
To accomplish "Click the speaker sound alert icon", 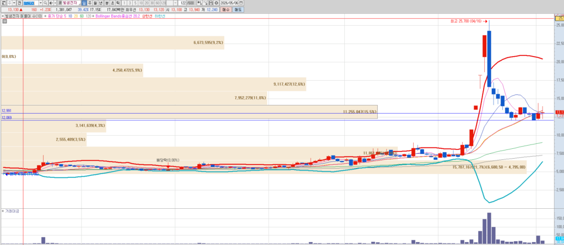I will click(51, 3).
